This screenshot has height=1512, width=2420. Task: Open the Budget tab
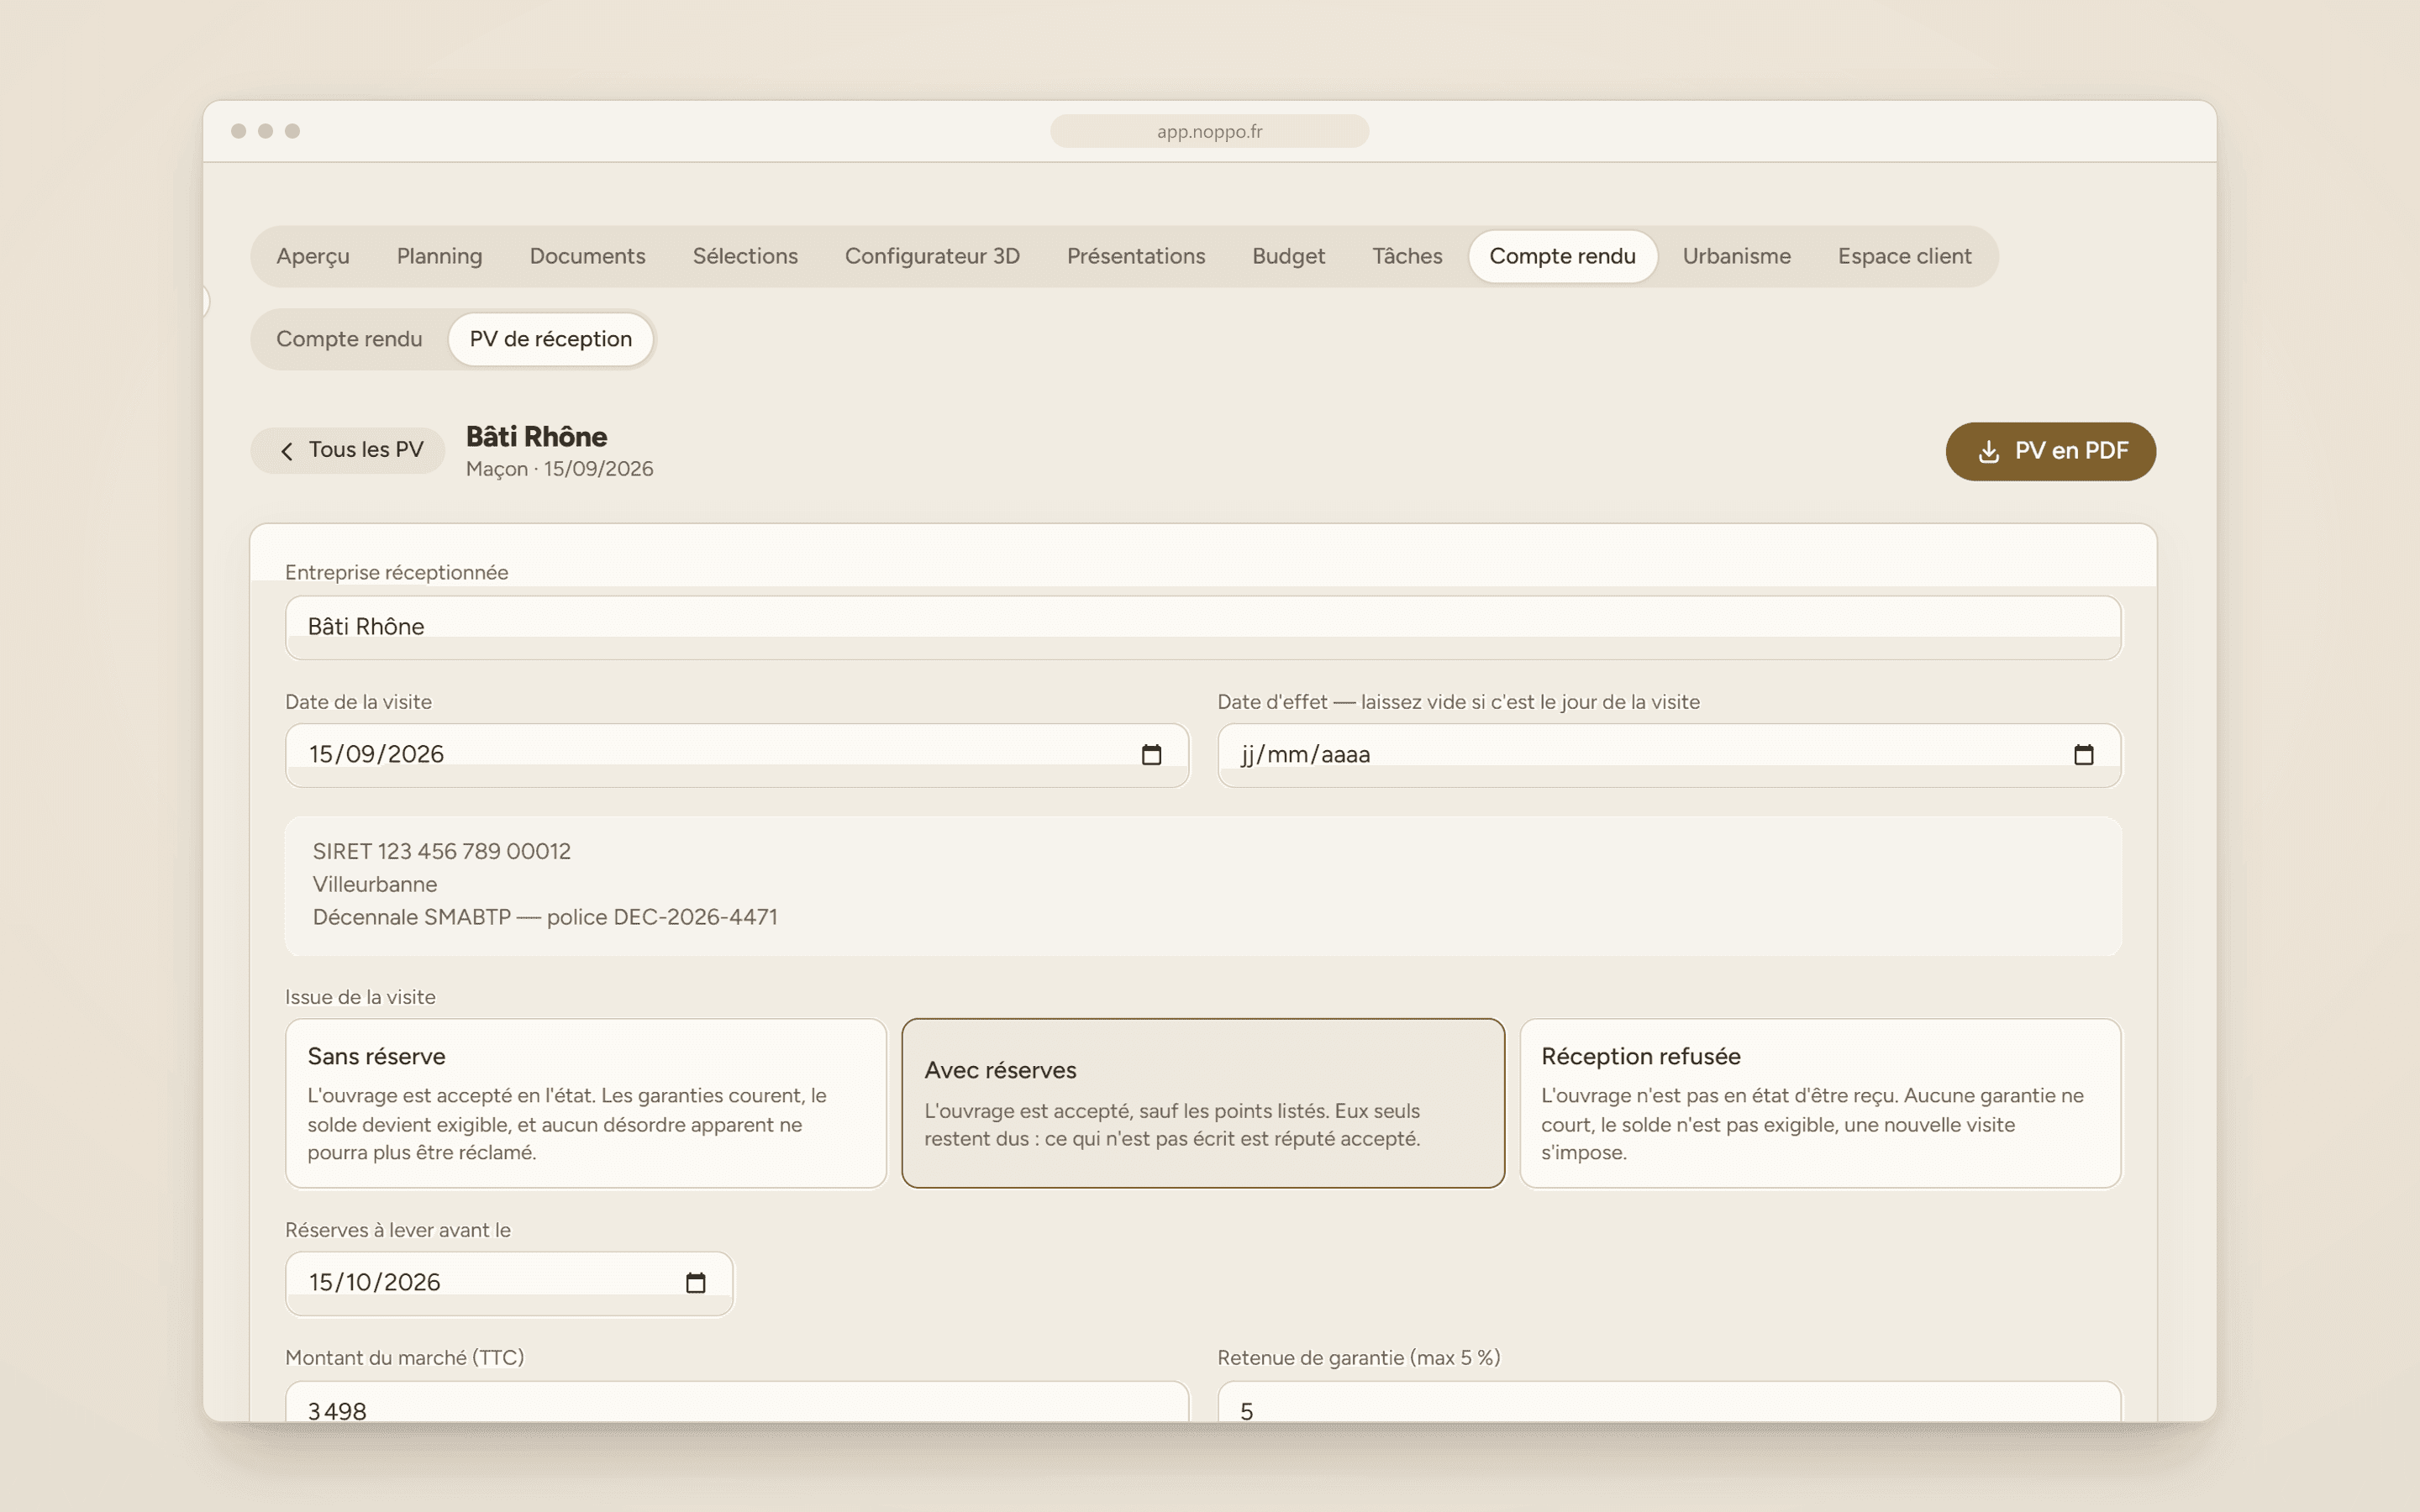[1288, 256]
